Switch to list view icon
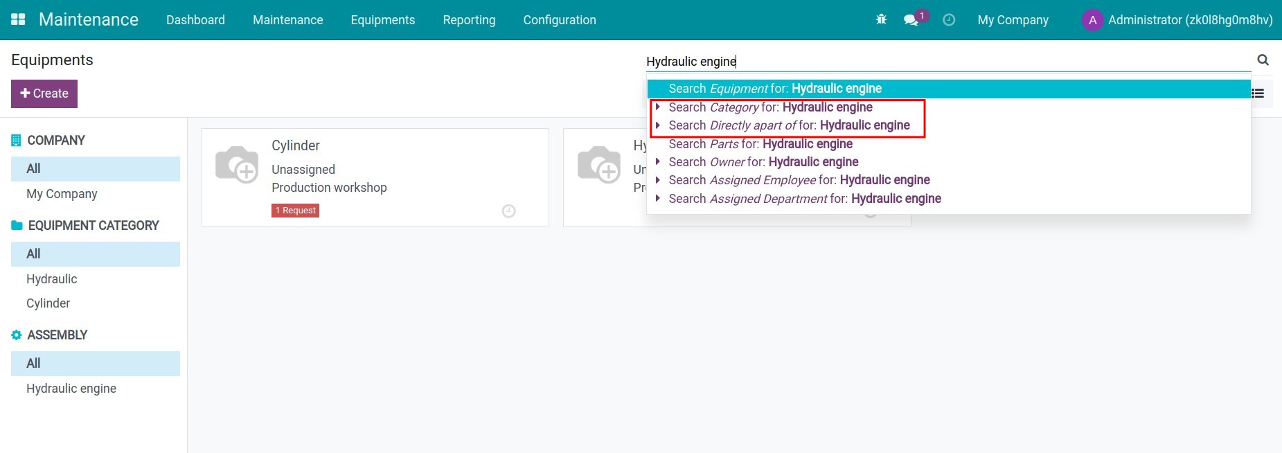This screenshot has height=453, width=1282. coord(1258,94)
